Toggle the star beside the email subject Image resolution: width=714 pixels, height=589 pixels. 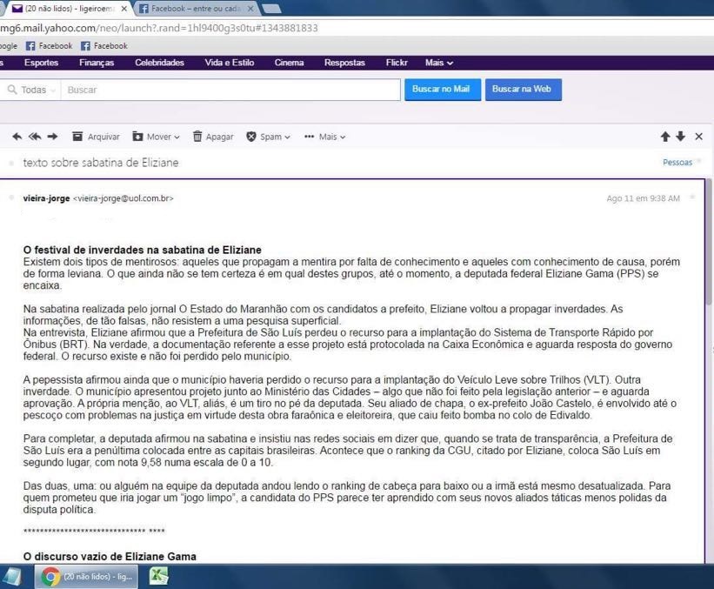11,163
